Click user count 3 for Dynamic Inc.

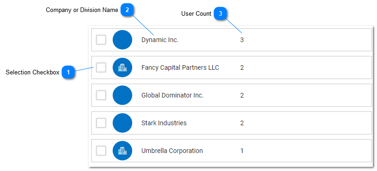tap(242, 40)
